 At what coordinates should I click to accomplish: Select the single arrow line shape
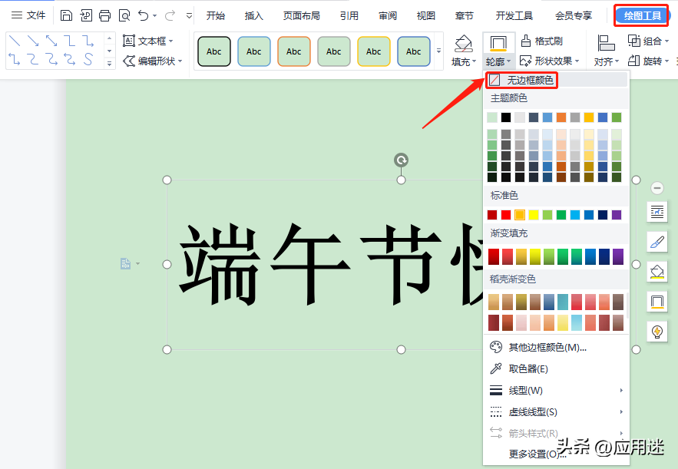(33, 41)
